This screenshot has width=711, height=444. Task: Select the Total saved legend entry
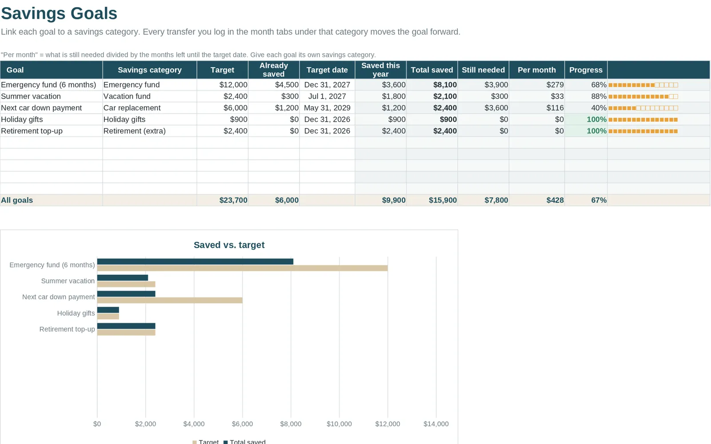[x=244, y=442]
